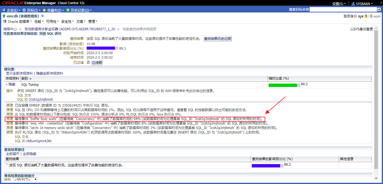
Task: Click the sort arrow beside 类别 column header
Action: (31, 79)
